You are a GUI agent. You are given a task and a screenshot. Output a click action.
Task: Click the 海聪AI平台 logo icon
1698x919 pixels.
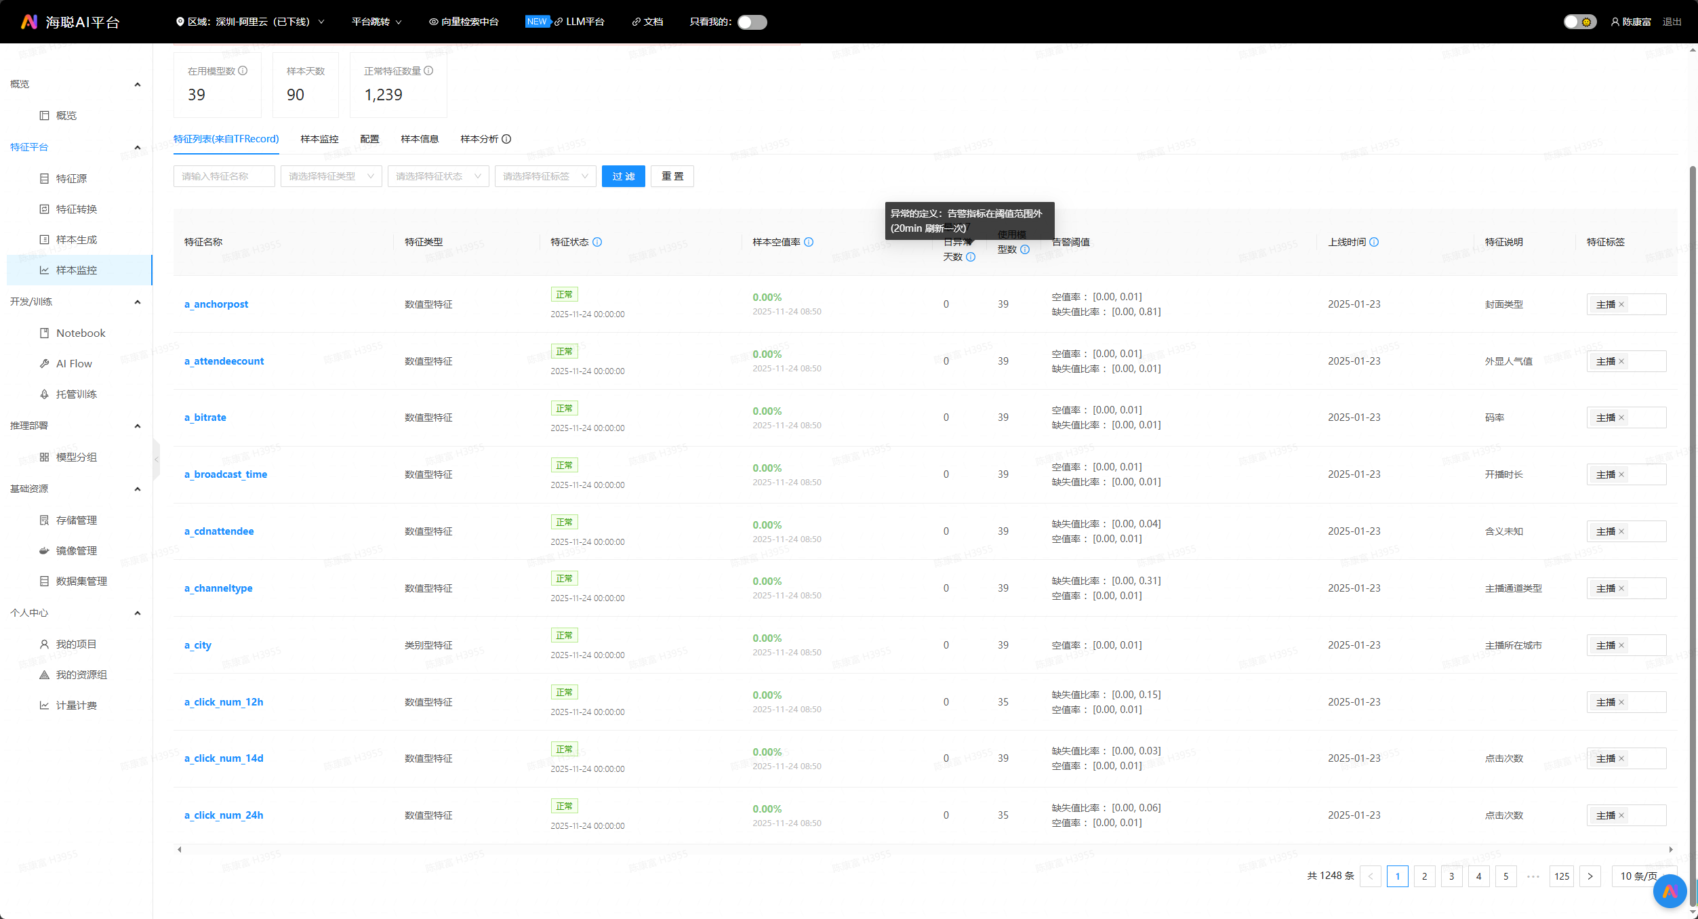tap(28, 22)
